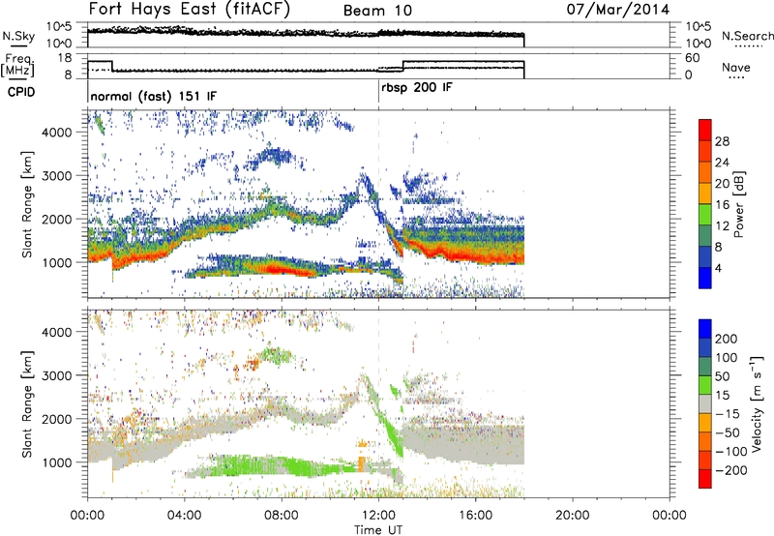774x536 pixels.
Task: Click the 'Beam 10' label
Action: 377,11
